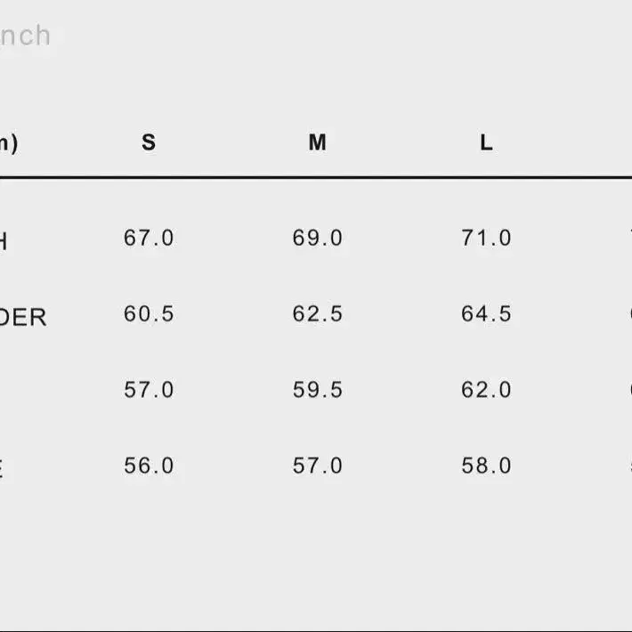This screenshot has height=632, width=632.
Task: Click the 71.0 value for size L
Action: 487,238
